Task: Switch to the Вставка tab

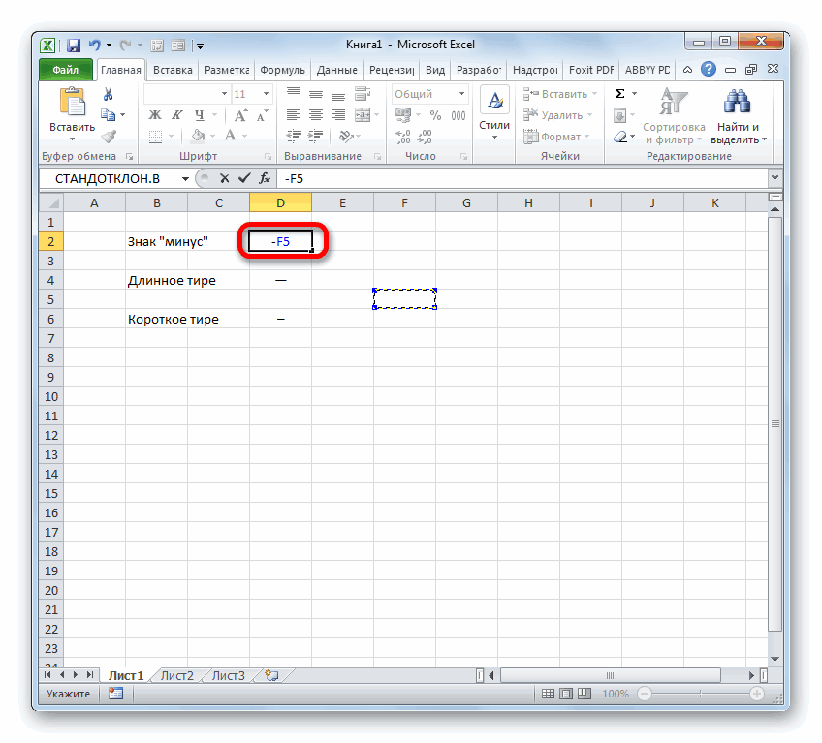Action: tap(173, 70)
